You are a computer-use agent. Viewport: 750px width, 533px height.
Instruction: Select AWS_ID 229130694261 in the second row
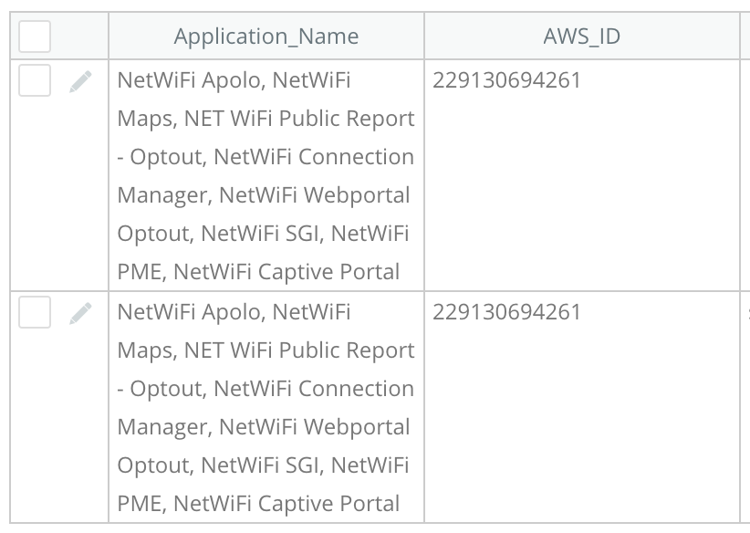point(506,313)
